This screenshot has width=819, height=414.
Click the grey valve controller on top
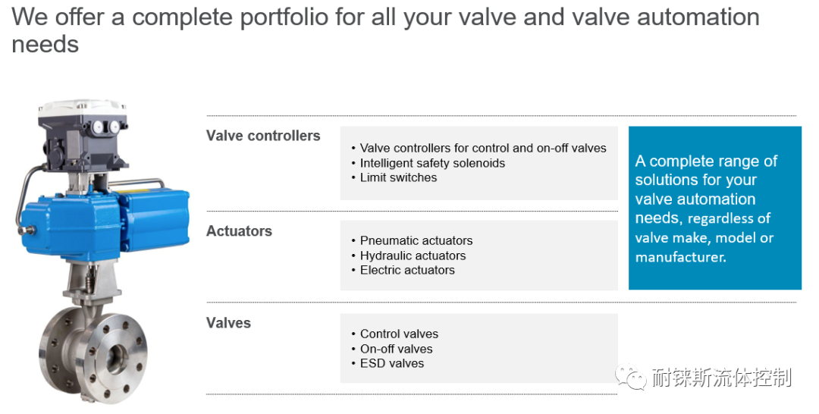[x=82, y=136]
